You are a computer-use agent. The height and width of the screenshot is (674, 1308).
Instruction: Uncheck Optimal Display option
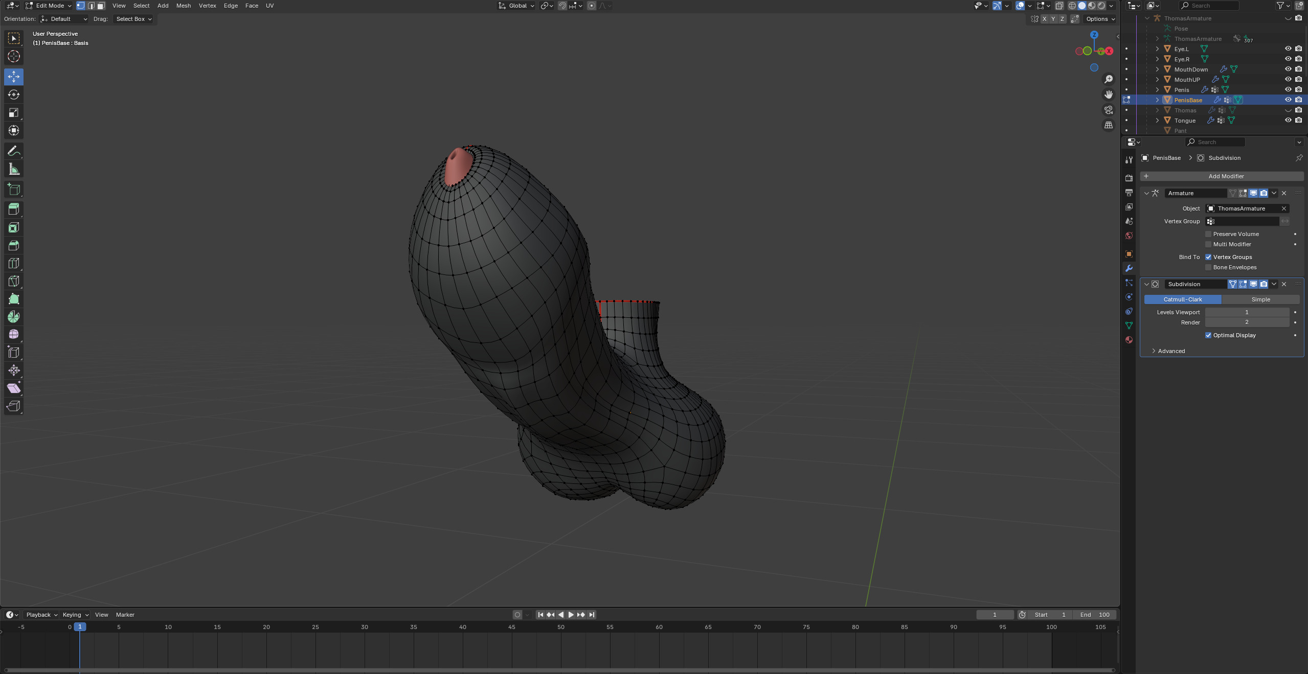click(1208, 335)
